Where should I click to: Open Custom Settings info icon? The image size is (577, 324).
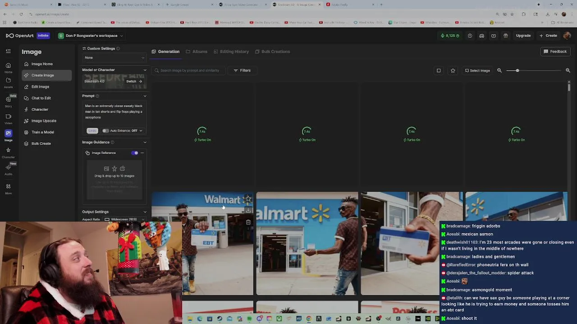click(118, 49)
